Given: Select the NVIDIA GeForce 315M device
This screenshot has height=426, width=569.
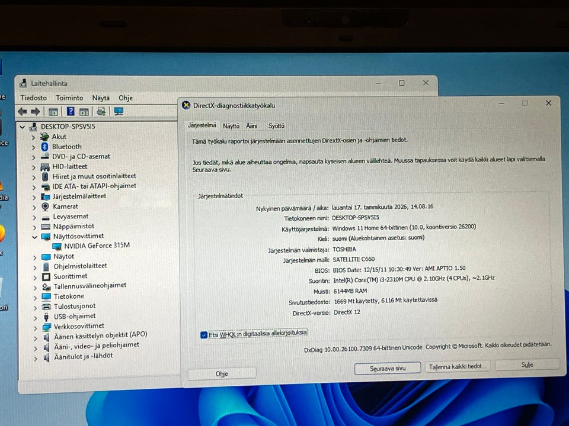Looking at the screenshot, I should click(x=97, y=246).
